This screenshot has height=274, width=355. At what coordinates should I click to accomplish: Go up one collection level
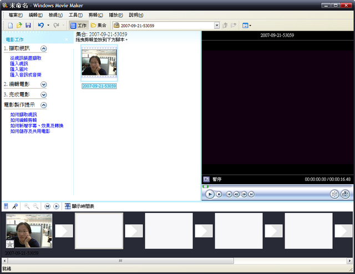225,26
